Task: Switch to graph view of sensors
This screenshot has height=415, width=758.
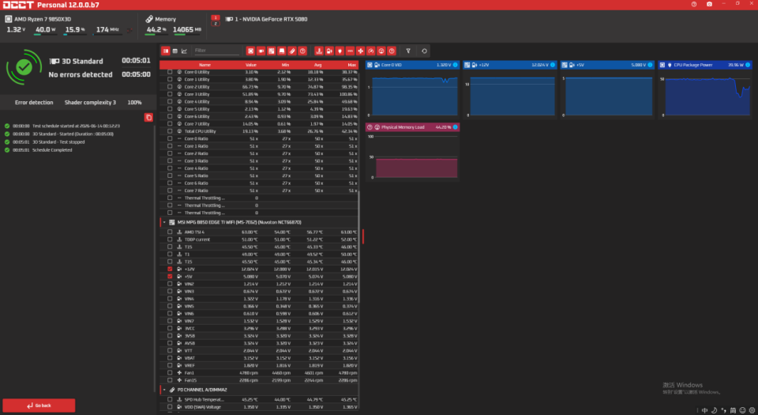Action: click(x=184, y=51)
